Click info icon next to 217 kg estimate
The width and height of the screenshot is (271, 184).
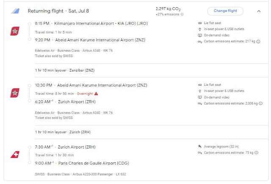coord(260,42)
